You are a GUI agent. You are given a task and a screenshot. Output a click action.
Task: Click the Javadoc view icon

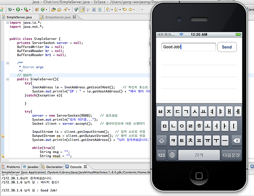click(x=25, y=167)
